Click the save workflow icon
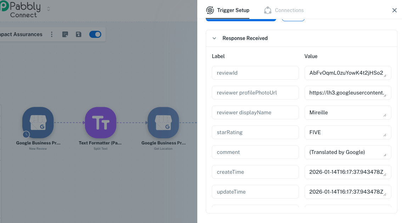The image size is (402, 223). point(79,34)
